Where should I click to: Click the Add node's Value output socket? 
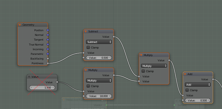[213, 79]
